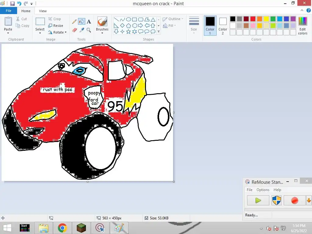
Task: Click the volume icon in system tray
Action: click(x=269, y=229)
